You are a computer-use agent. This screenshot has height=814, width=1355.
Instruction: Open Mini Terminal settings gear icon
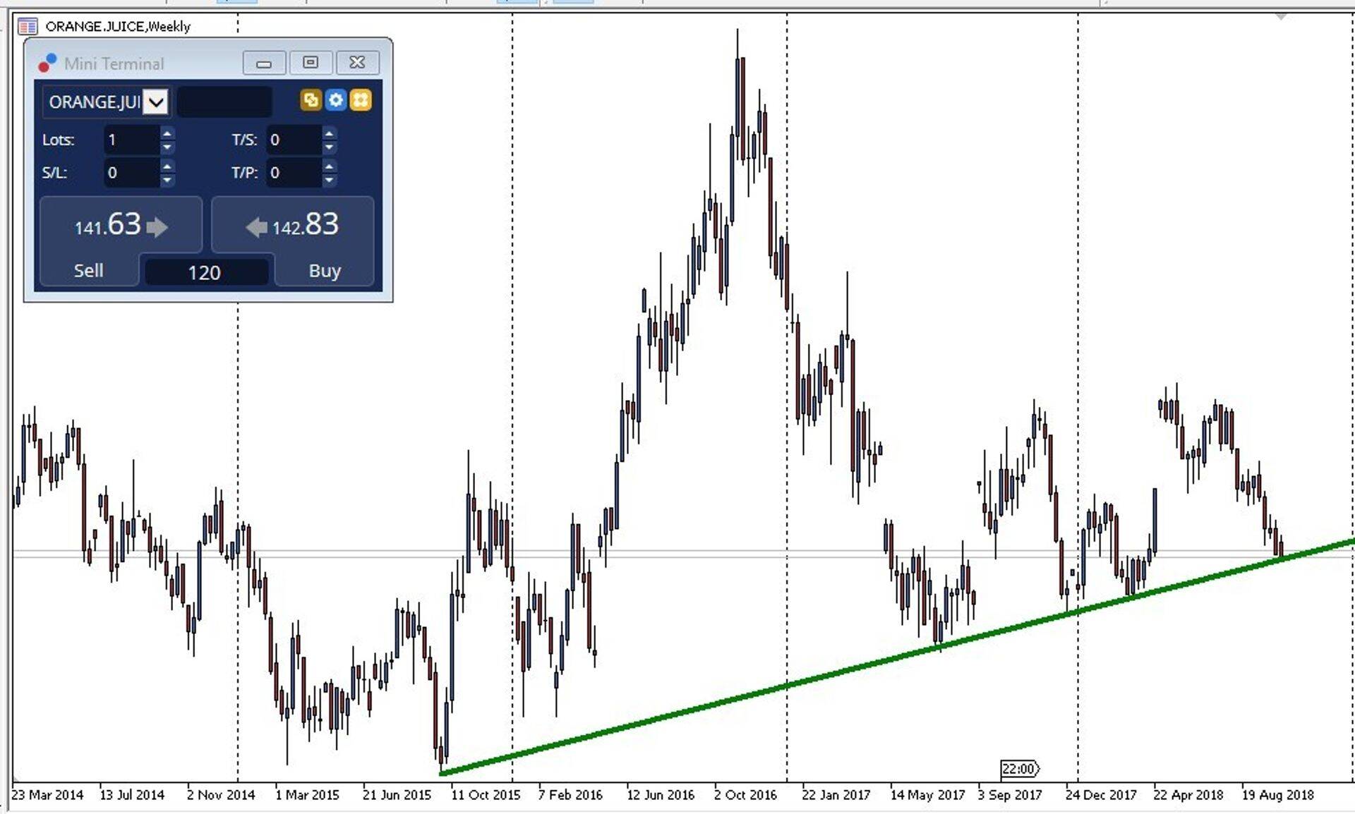[335, 100]
